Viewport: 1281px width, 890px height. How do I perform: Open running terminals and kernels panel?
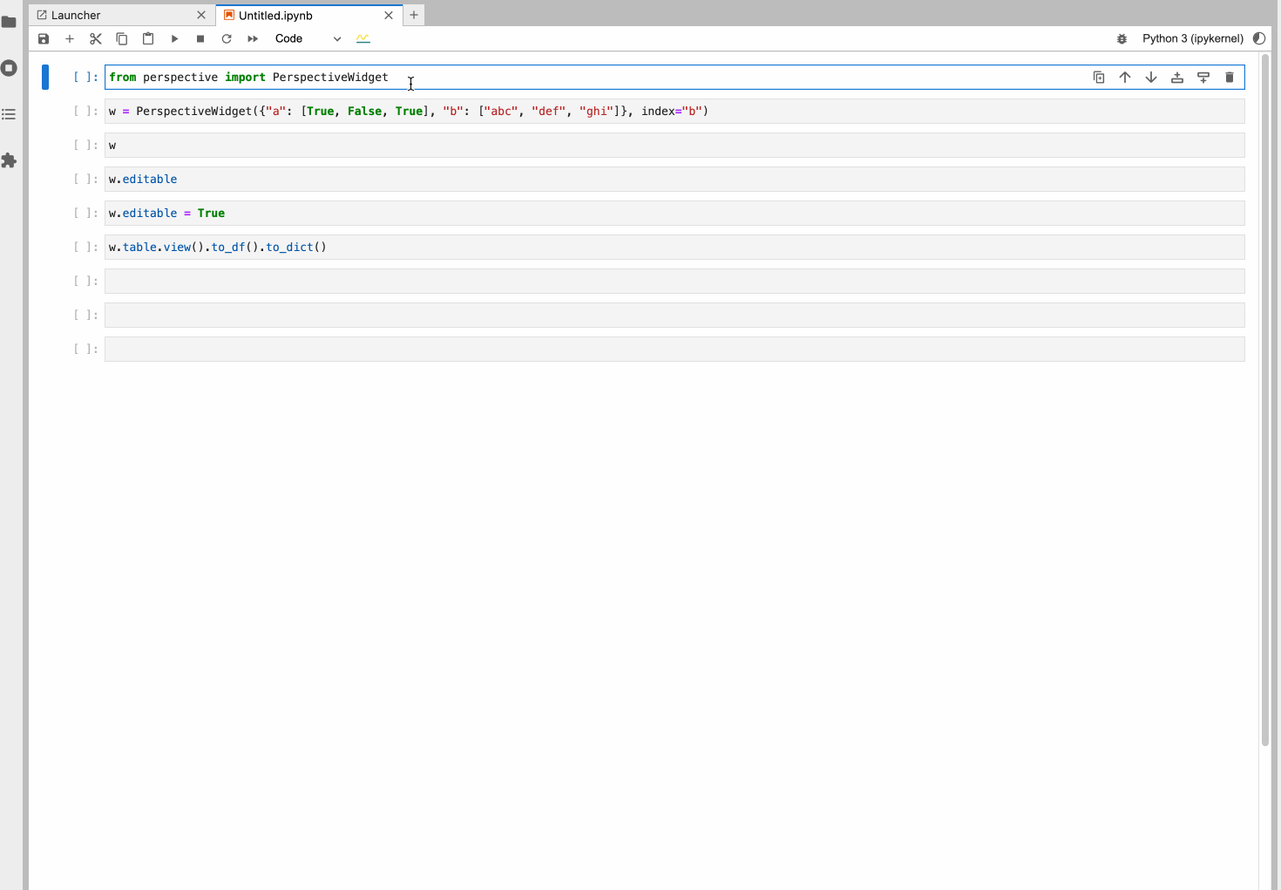[x=10, y=68]
